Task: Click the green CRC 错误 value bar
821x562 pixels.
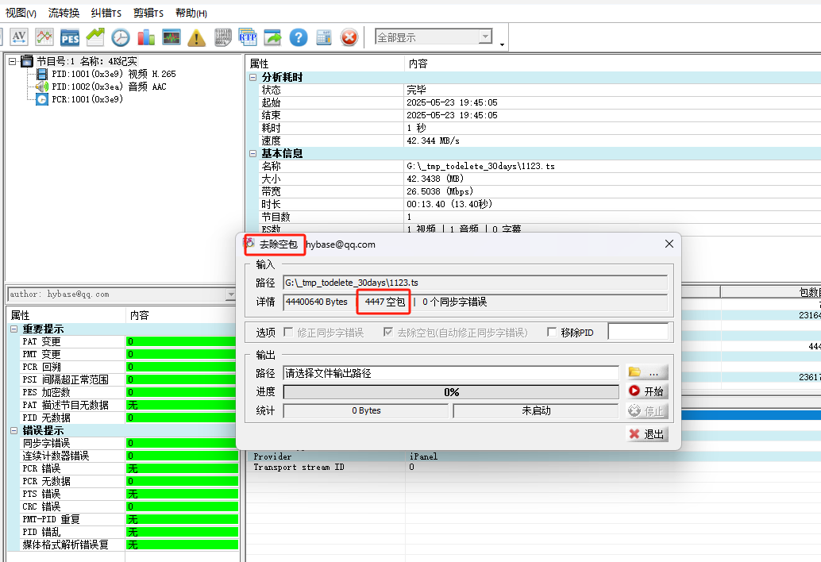Action: (182, 507)
